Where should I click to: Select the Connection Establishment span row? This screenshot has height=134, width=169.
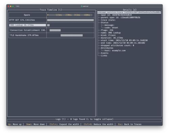pyautogui.click(x=27, y=30)
